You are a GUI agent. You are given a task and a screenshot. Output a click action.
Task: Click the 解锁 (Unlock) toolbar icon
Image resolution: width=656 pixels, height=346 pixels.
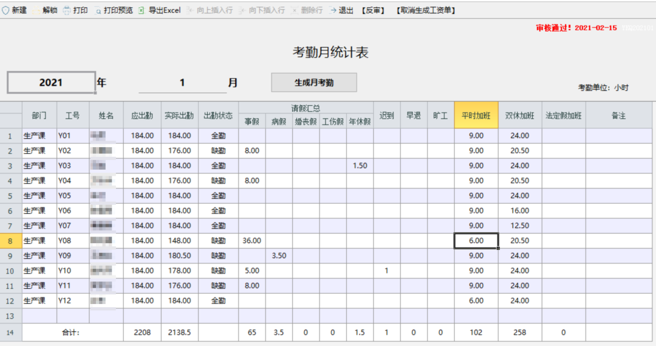[36, 10]
